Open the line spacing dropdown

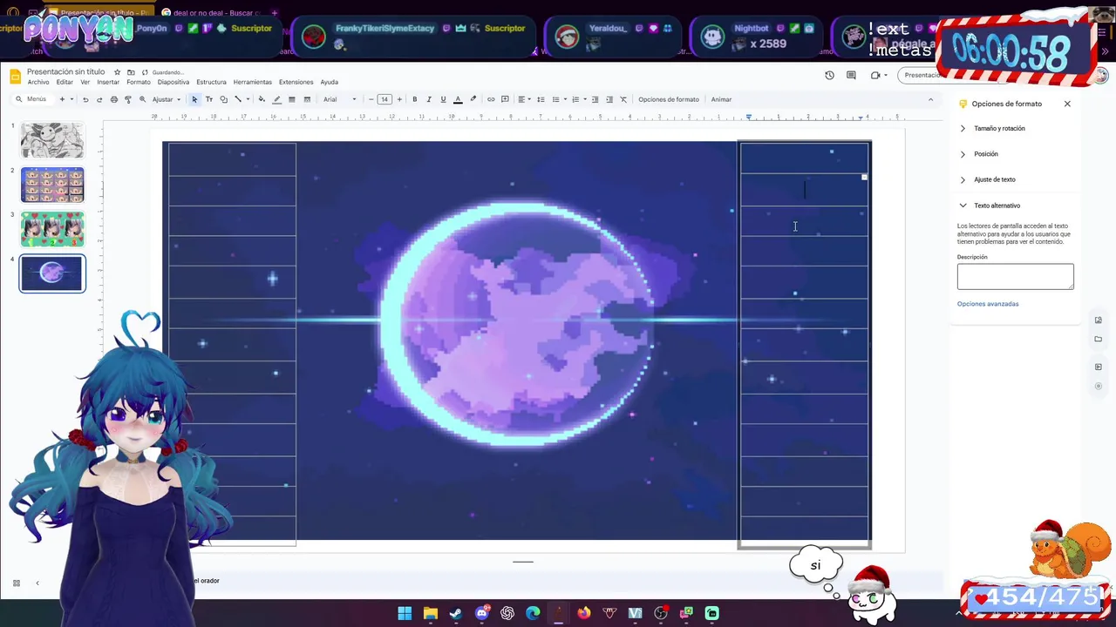[x=541, y=99]
